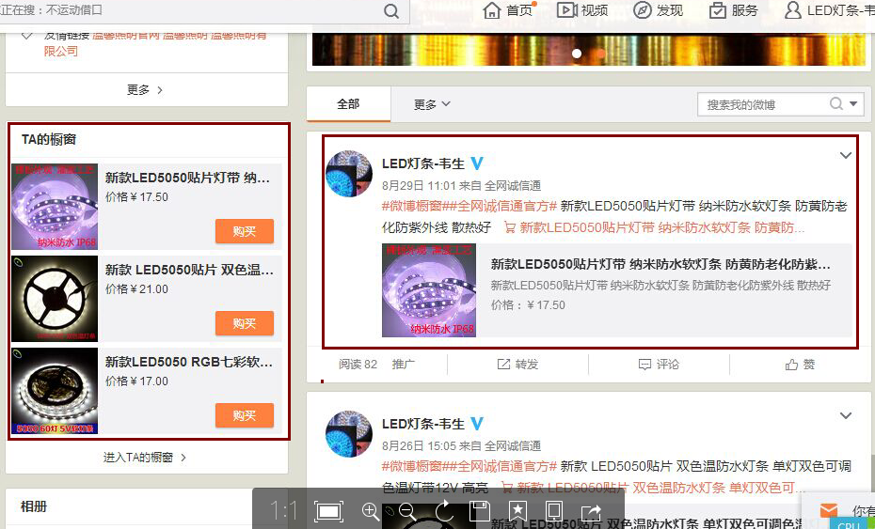
Task: Select the white carousel indicator dot
Action: (577, 54)
